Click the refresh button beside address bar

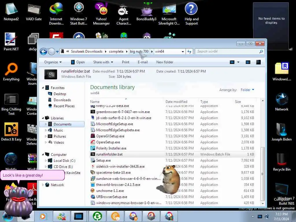tap(189, 51)
